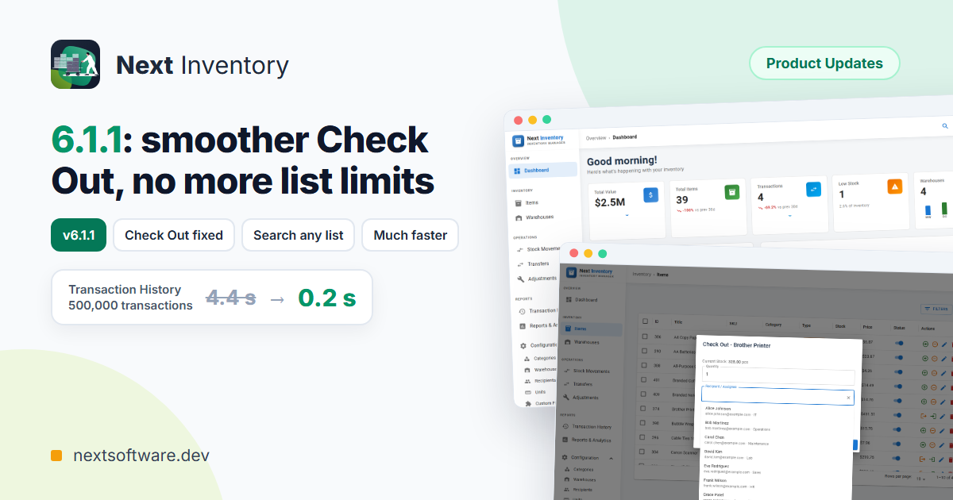953x500 pixels.
Task: Clear the Recipient / Assignee field with X
Action: pyautogui.click(x=848, y=397)
